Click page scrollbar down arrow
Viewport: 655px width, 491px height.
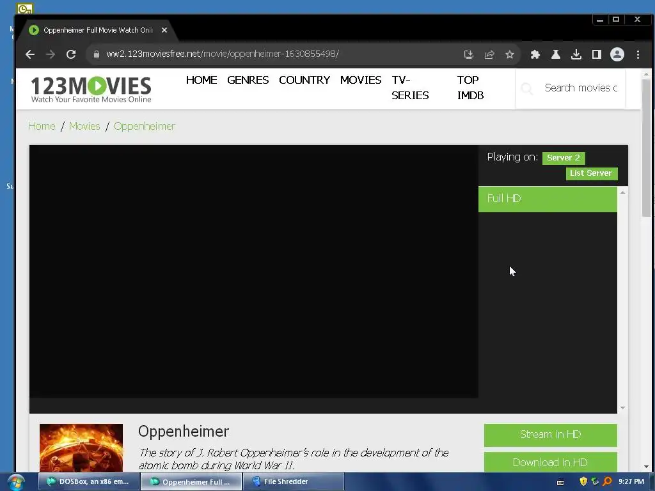[646, 466]
